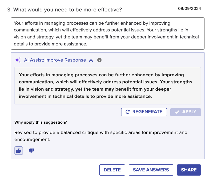Click the Apply button
This screenshot has width=218, height=187.
pos(186,112)
